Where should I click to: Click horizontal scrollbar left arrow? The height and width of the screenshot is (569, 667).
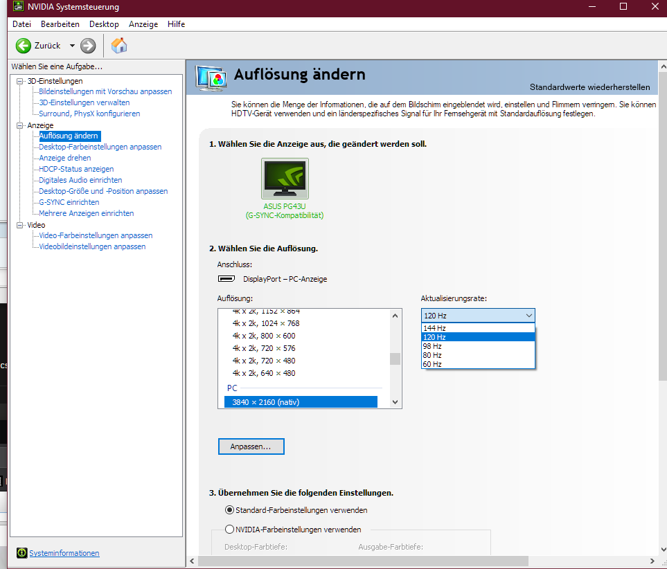point(192,561)
